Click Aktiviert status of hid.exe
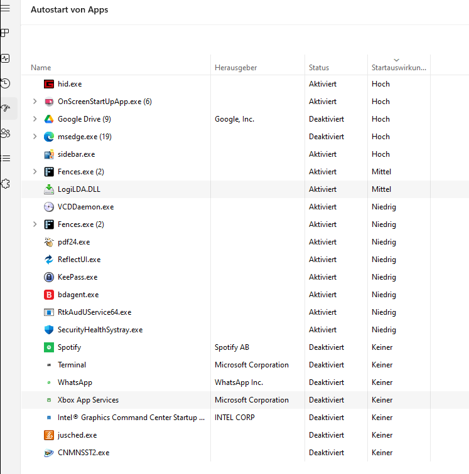This screenshot has height=474, width=469. tap(323, 84)
